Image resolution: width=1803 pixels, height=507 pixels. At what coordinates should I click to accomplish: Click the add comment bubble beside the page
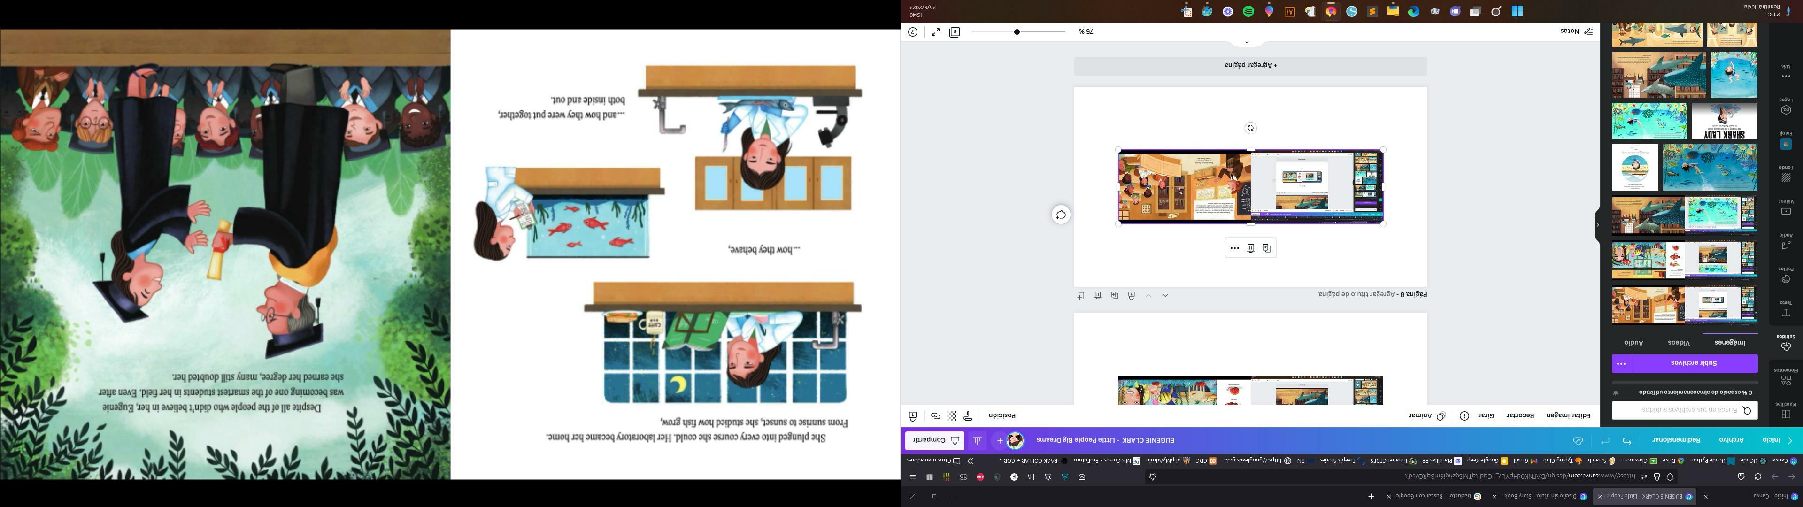pyautogui.click(x=1060, y=215)
